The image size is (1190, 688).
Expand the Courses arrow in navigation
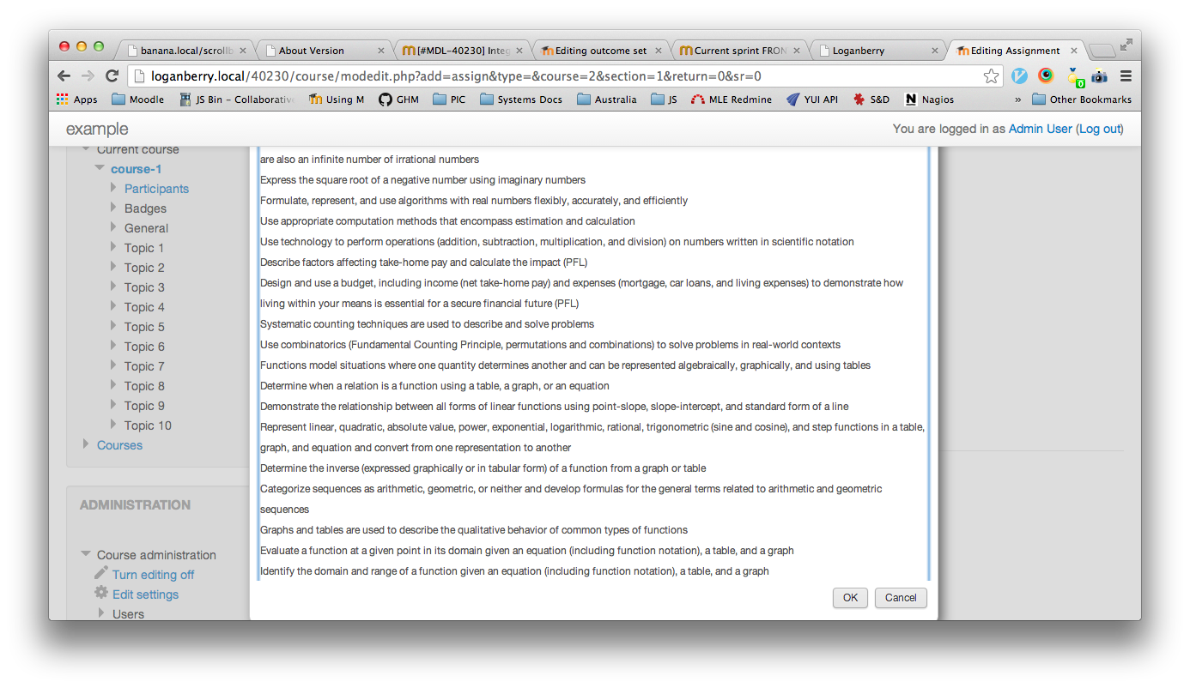pyautogui.click(x=86, y=444)
